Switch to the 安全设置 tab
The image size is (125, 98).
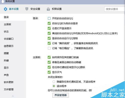tap(33, 9)
